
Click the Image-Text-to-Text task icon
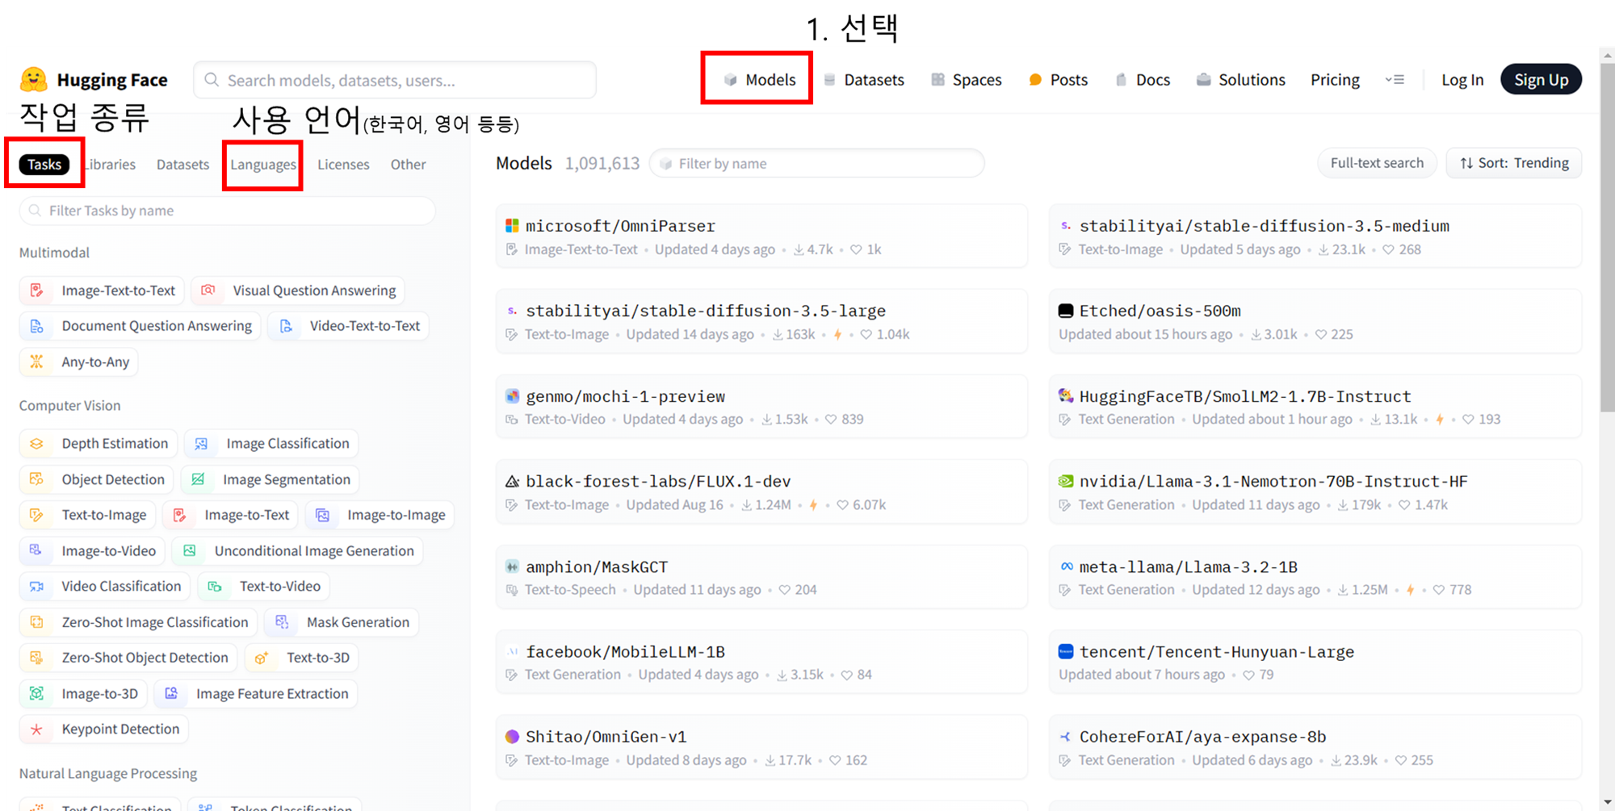click(x=37, y=291)
